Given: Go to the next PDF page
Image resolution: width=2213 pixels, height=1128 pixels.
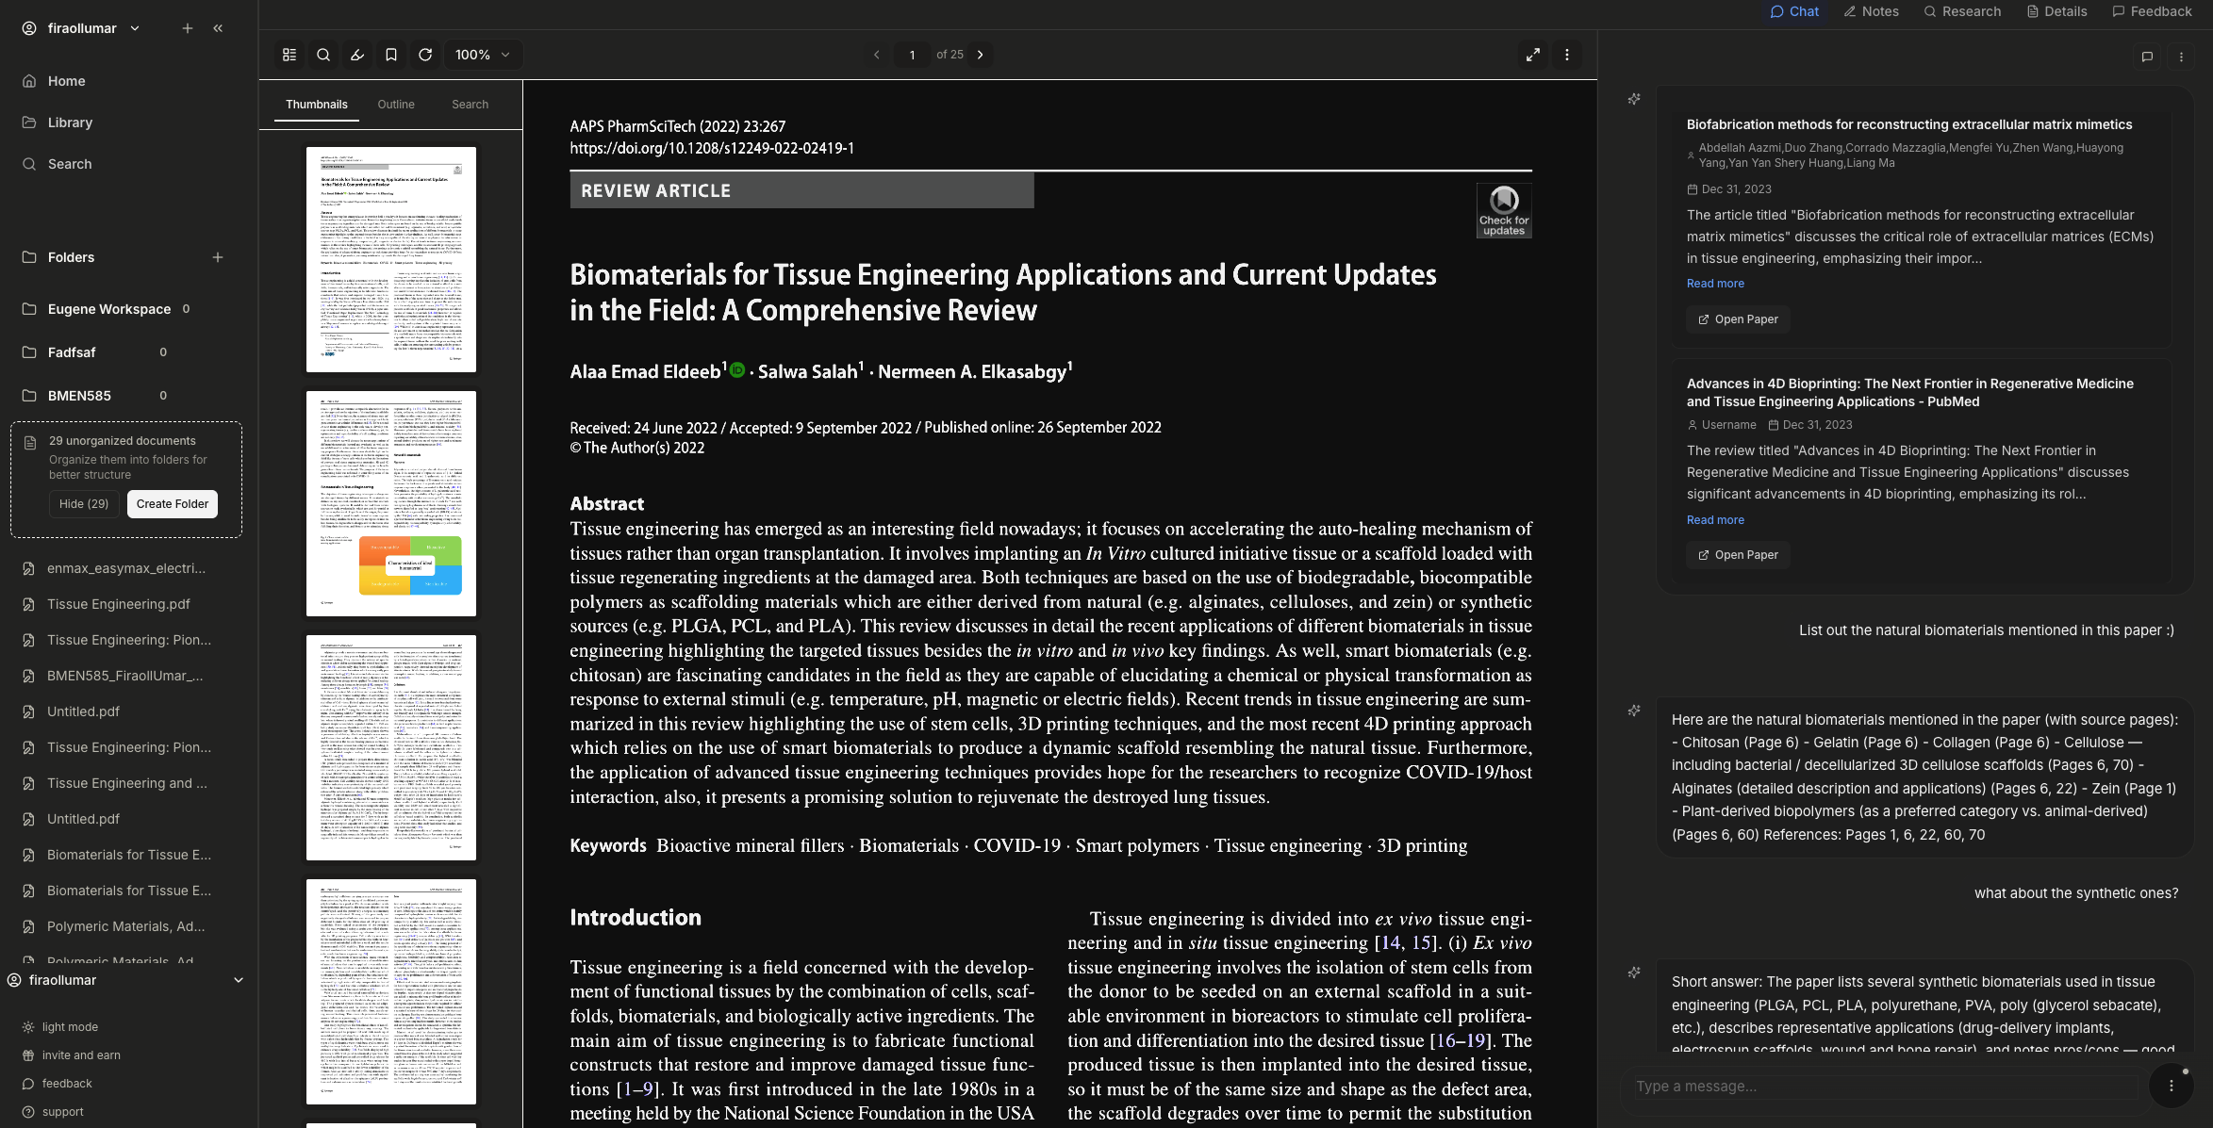Looking at the screenshot, I should pyautogui.click(x=981, y=55).
